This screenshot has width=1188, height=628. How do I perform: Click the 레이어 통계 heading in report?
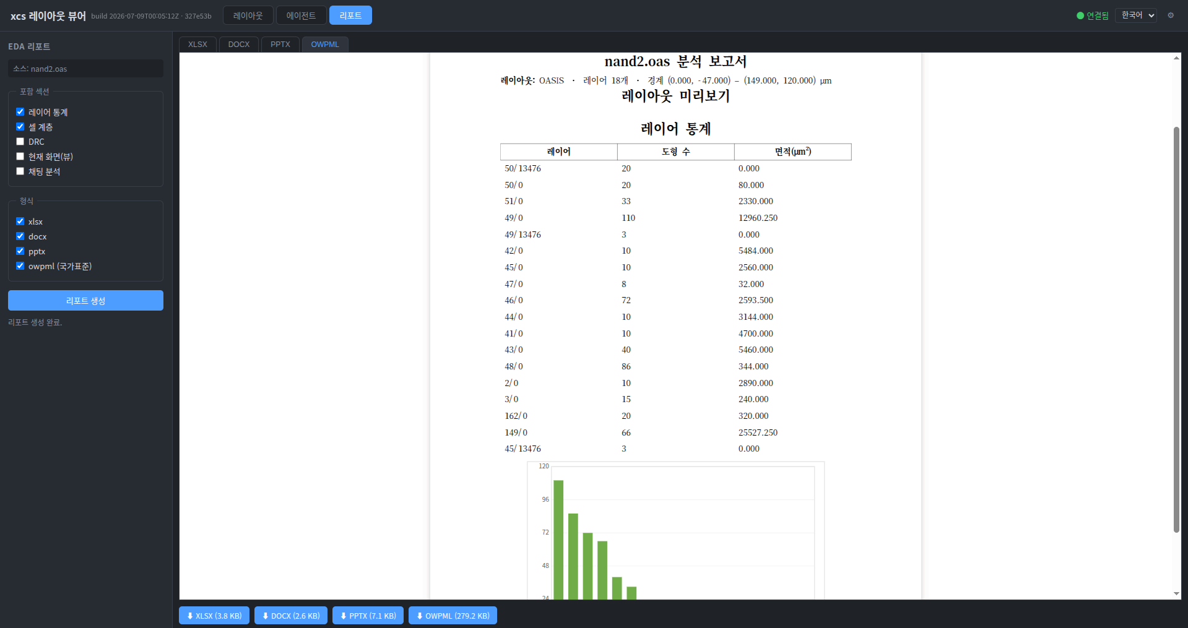coord(675,129)
